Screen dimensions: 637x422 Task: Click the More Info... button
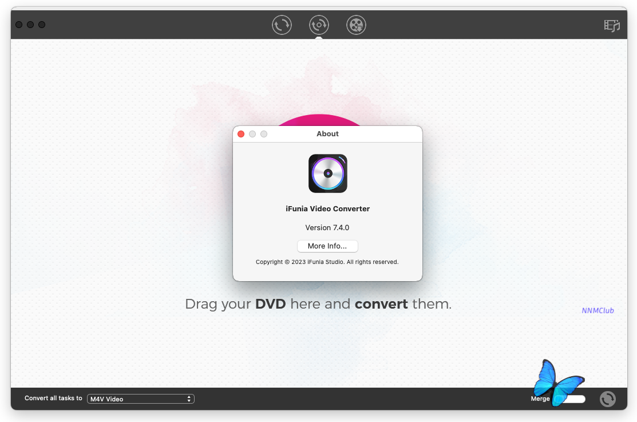327,246
